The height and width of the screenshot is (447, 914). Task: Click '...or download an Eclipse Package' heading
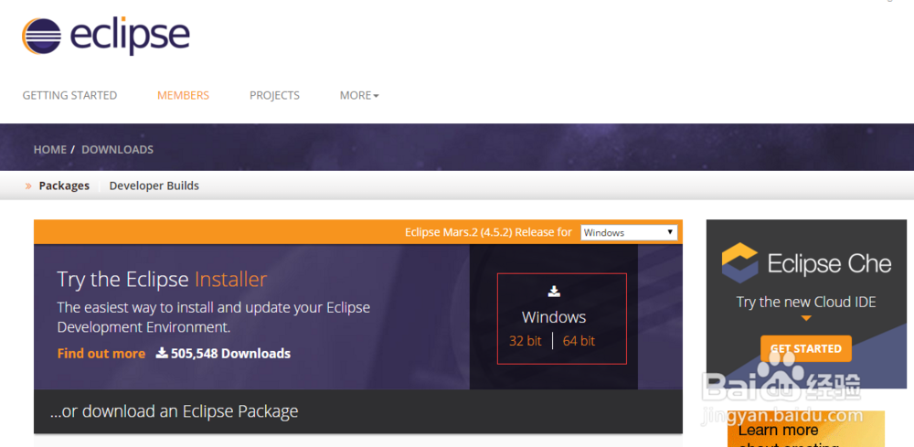[x=175, y=411]
